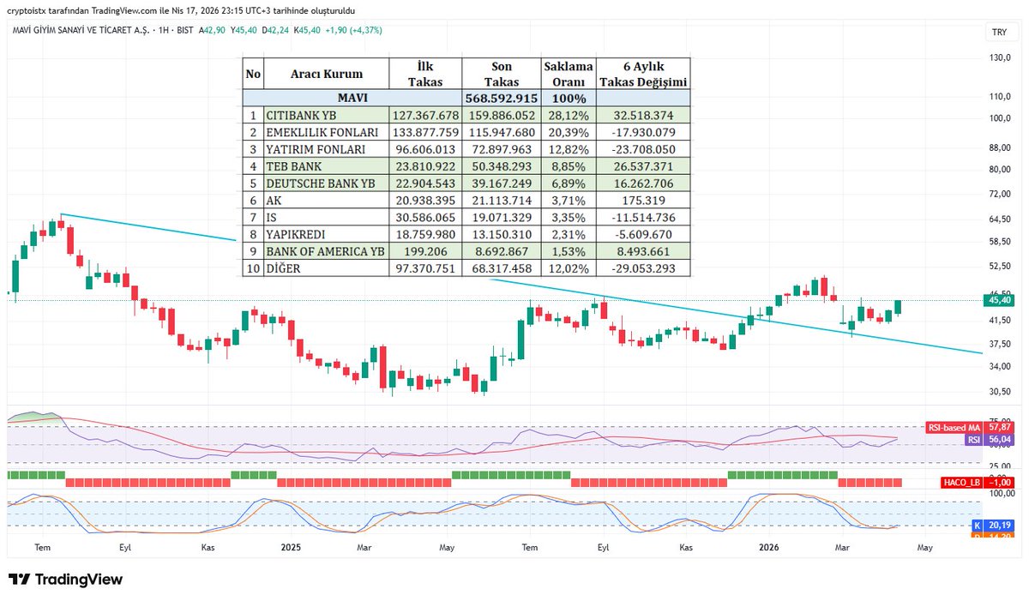This screenshot has height=601, width=1029.
Task: Click the 26.537.371 cell
Action: 642,166
